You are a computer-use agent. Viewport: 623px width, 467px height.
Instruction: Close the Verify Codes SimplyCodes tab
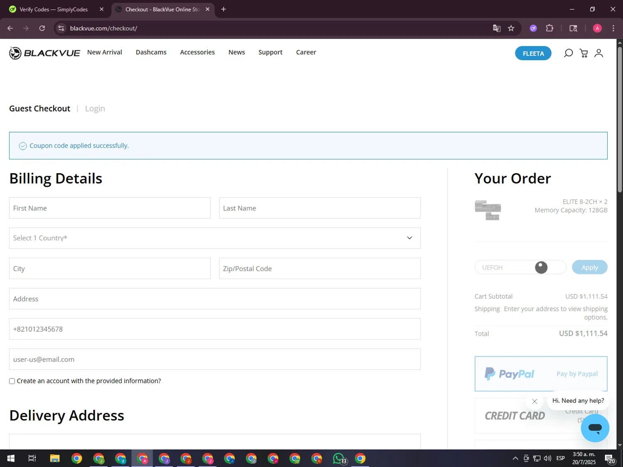coord(102,9)
